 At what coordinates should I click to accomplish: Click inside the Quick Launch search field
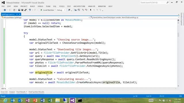[x=153, y=3]
